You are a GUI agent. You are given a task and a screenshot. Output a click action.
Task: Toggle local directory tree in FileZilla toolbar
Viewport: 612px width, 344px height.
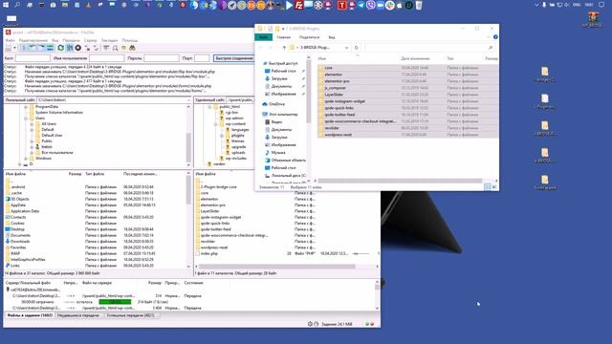click(33, 48)
